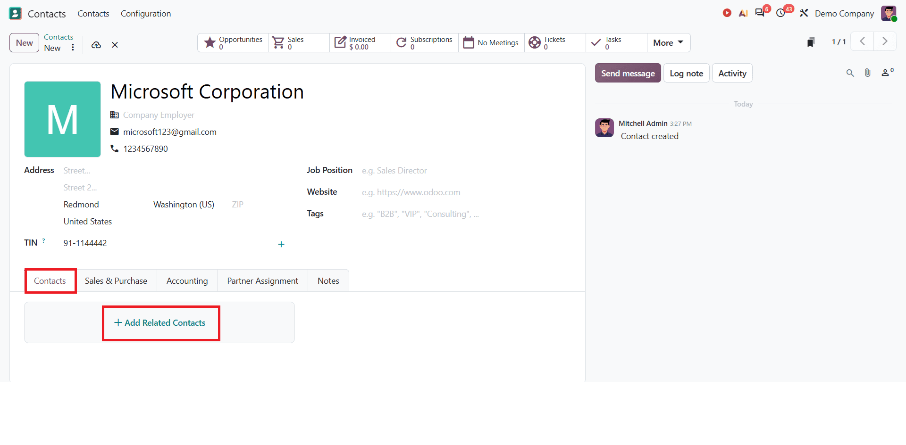
Task: Open the AI assistant icon
Action: pos(743,13)
